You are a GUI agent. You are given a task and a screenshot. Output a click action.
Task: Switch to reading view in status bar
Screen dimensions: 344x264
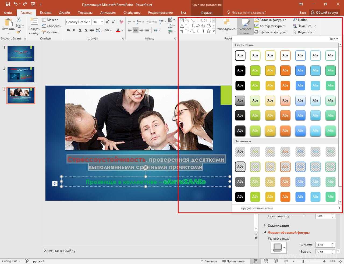[x=275, y=261]
